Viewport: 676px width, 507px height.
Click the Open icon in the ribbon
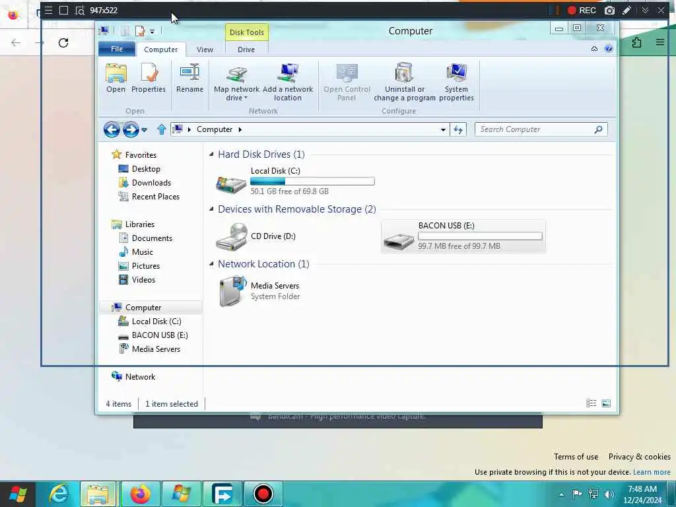click(116, 73)
